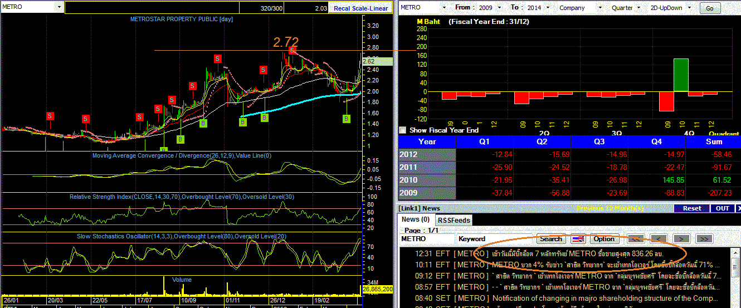Click the -207.23 sum value for 2009
The image size is (741, 308).
tap(719, 193)
